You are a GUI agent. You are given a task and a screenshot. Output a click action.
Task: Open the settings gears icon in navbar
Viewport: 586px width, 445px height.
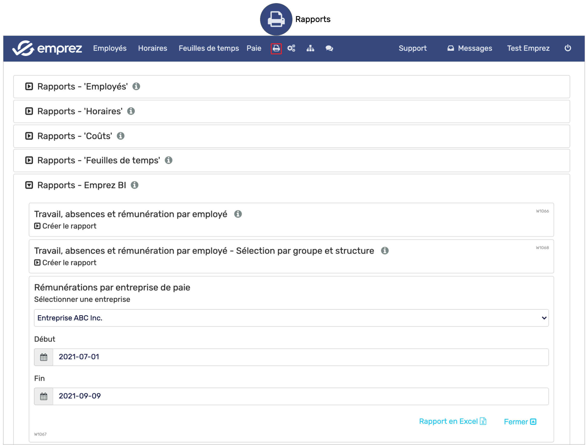coord(291,48)
